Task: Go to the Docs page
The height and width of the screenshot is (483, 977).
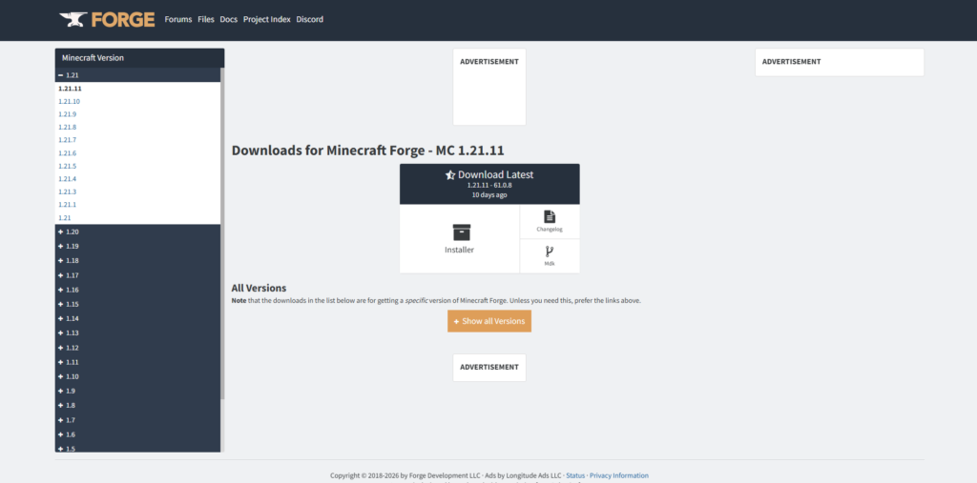Action: (x=228, y=19)
